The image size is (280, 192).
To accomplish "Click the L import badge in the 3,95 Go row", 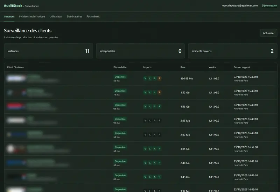I will click(x=150, y=149).
